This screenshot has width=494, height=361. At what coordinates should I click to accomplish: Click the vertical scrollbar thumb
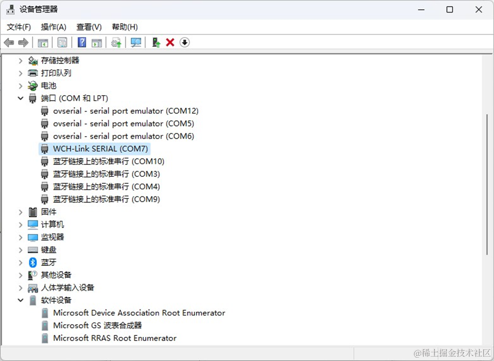[487, 185]
